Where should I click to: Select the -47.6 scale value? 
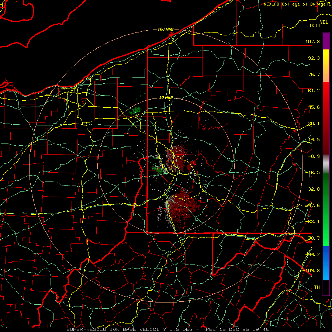click(312, 205)
